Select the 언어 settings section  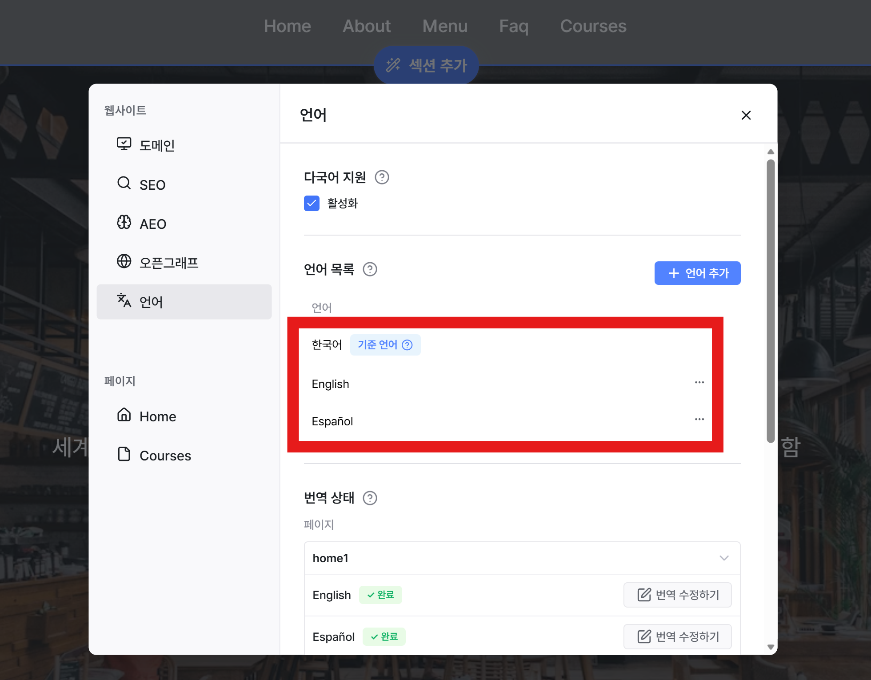tap(184, 302)
